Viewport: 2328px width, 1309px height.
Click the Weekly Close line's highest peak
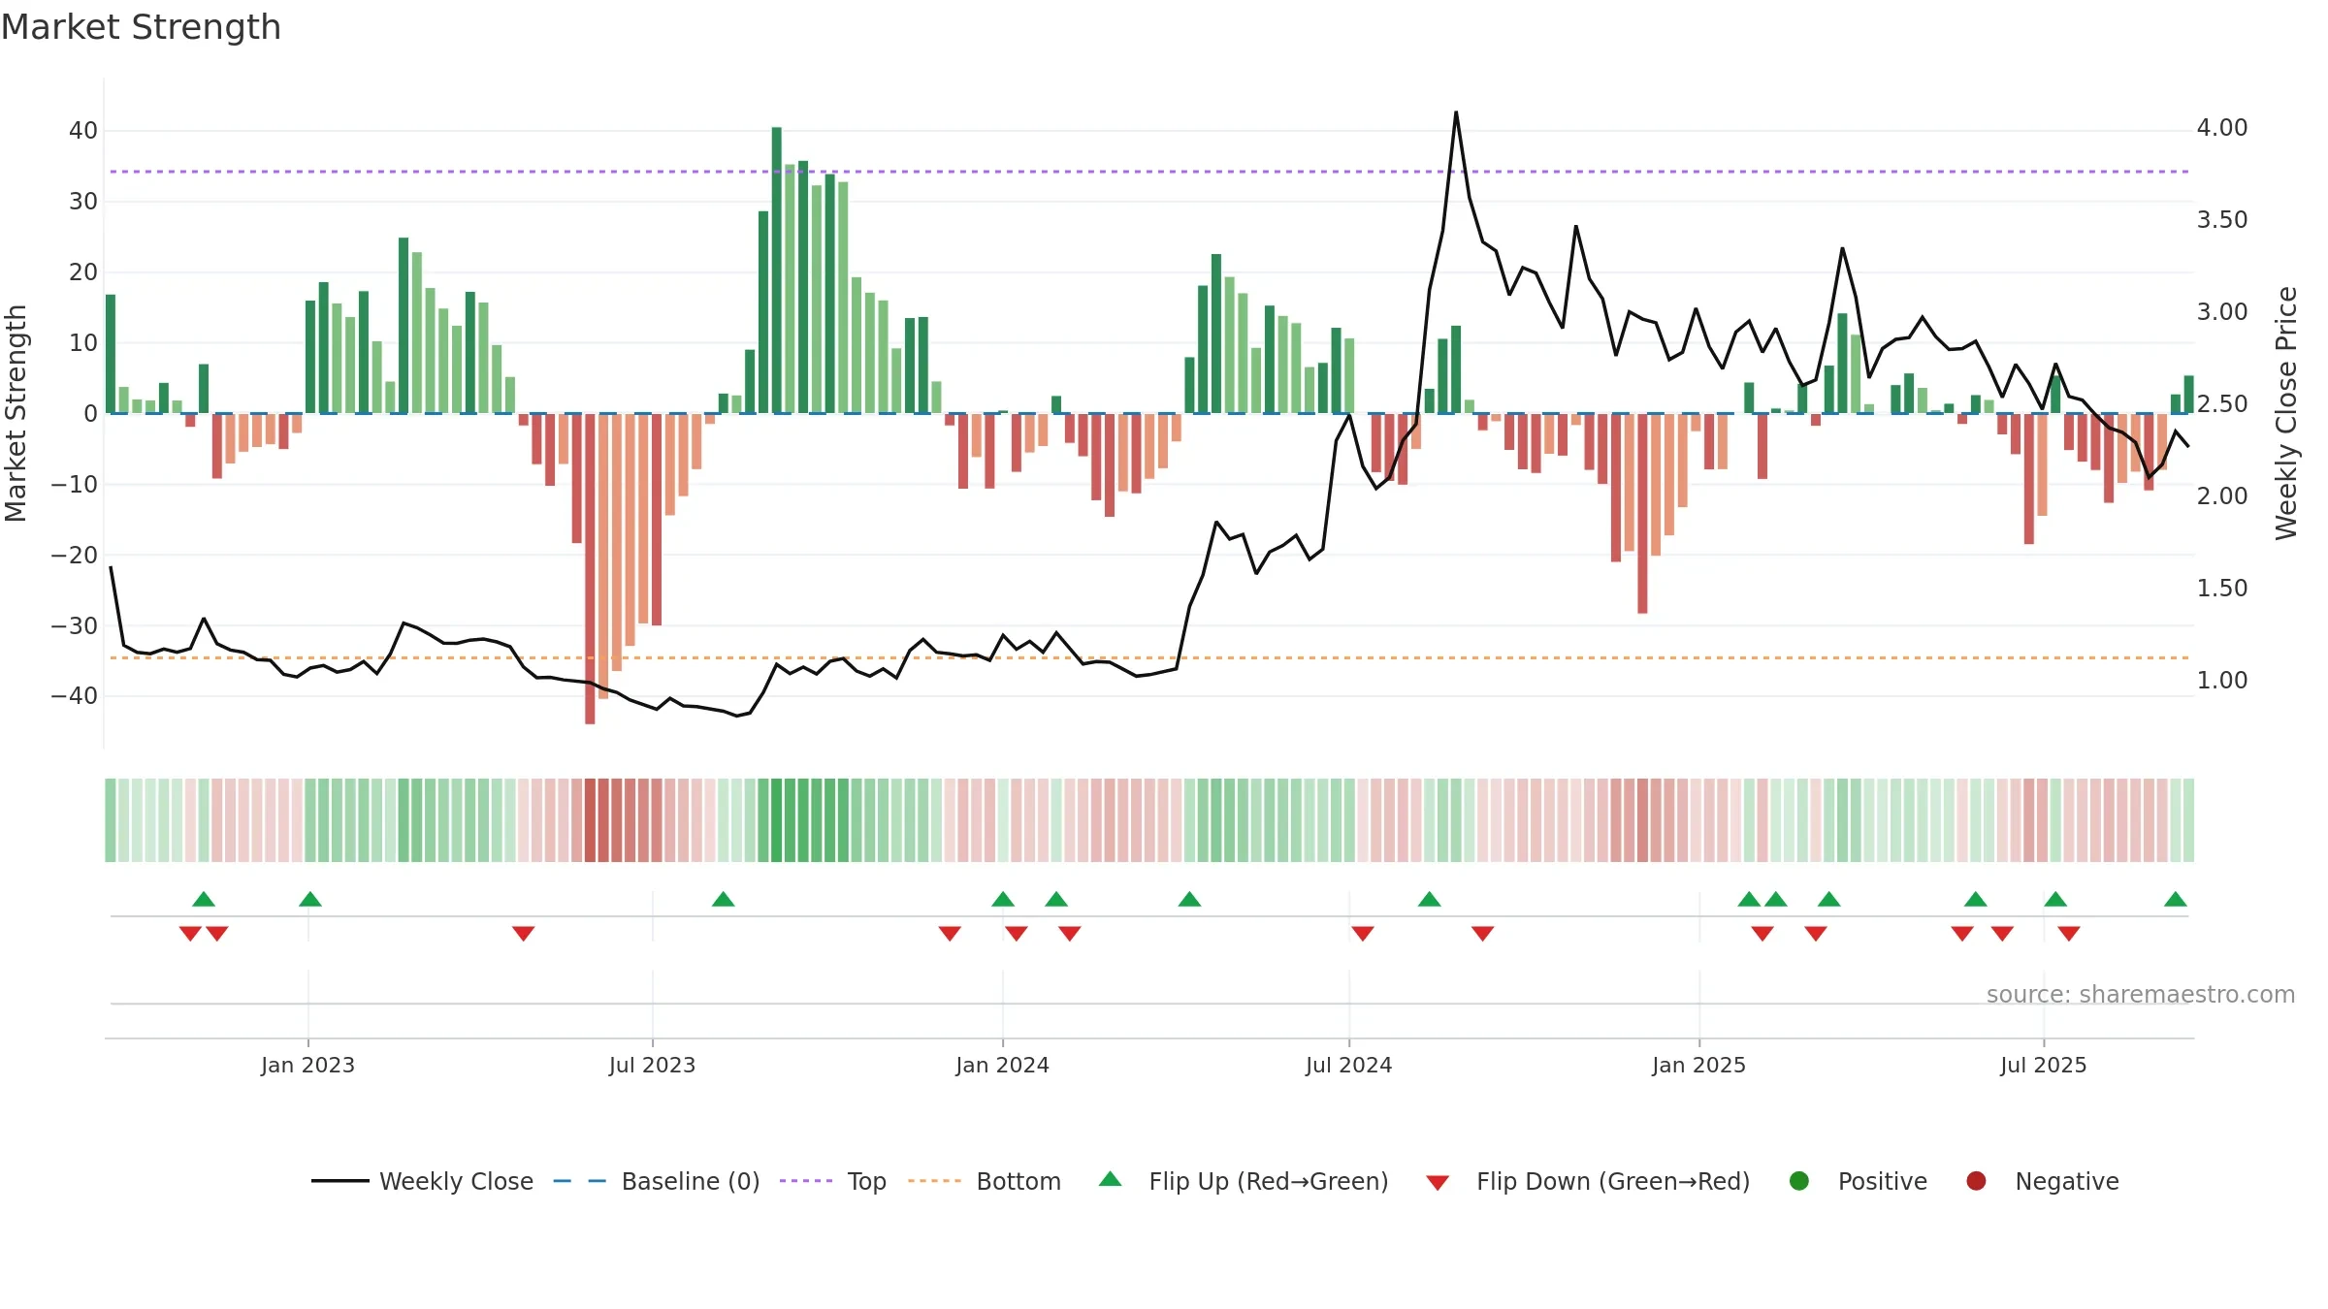point(1456,112)
